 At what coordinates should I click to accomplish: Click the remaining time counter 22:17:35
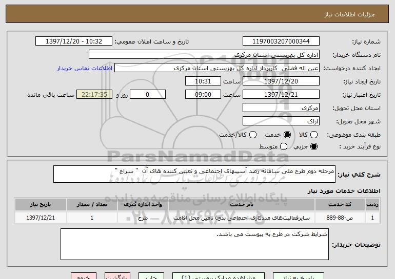[94, 95]
